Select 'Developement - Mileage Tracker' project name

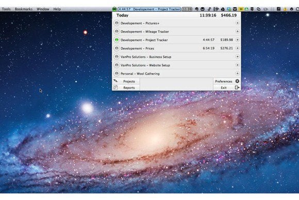(x=145, y=31)
